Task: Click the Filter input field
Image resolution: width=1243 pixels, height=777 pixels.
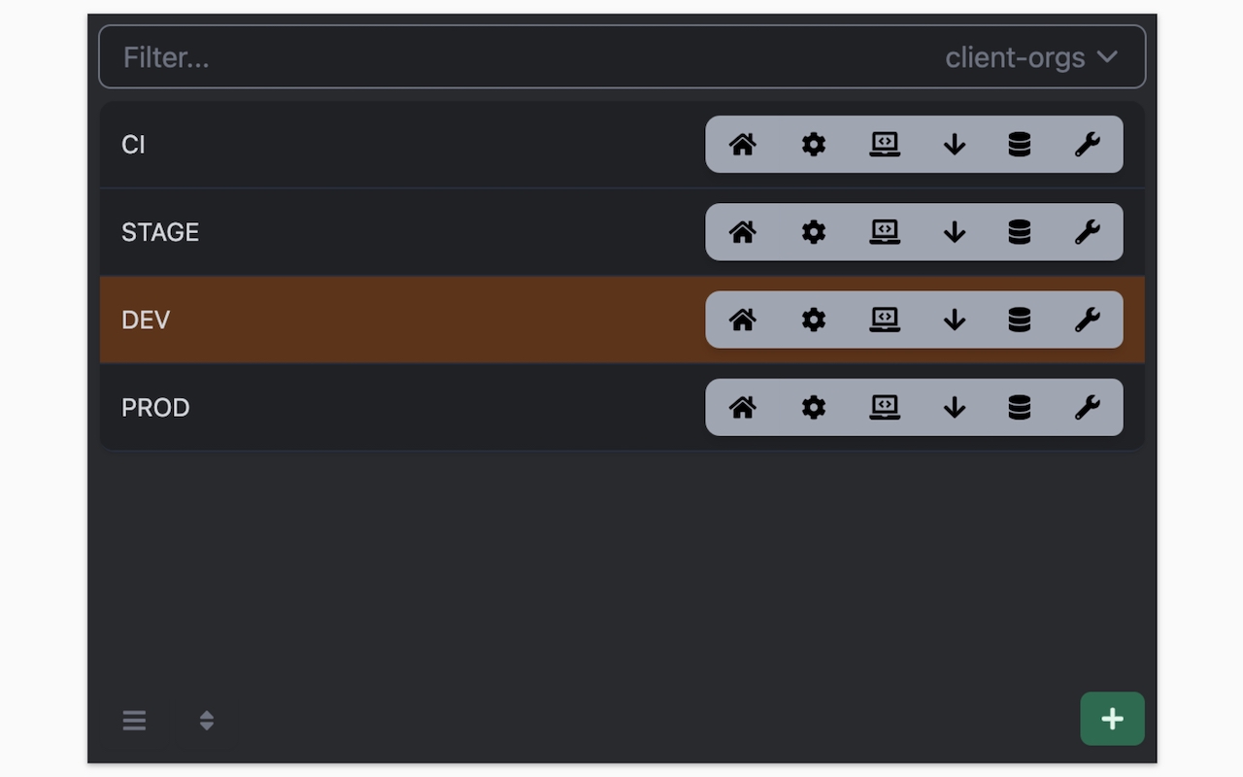Action: click(621, 57)
